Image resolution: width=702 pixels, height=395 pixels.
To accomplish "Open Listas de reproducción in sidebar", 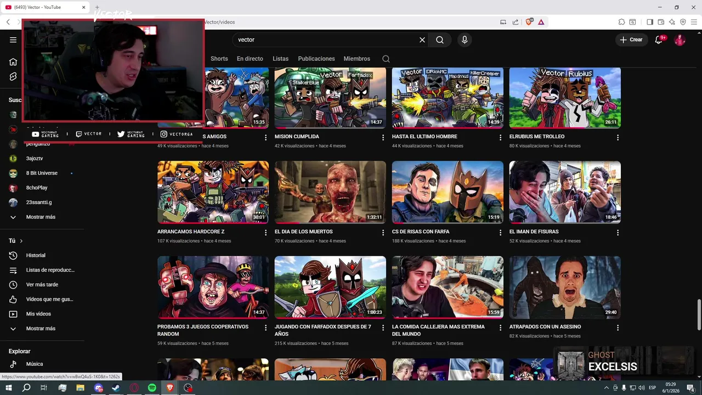I will tap(50, 270).
